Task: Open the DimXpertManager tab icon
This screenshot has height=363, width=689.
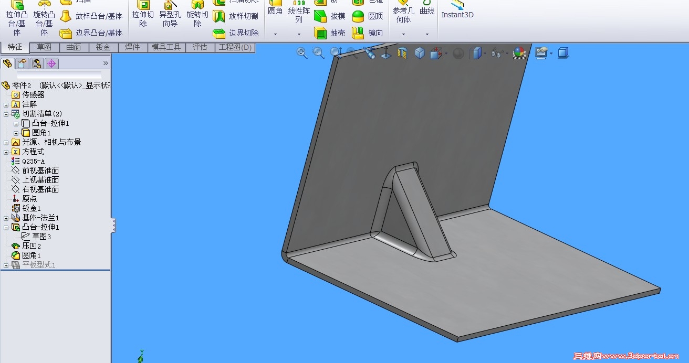Action: click(x=51, y=63)
